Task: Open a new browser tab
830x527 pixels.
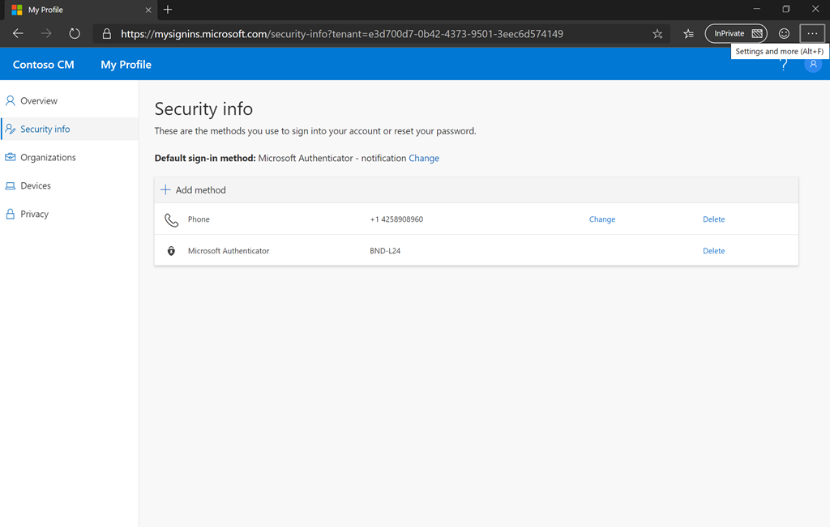Action: tap(168, 10)
